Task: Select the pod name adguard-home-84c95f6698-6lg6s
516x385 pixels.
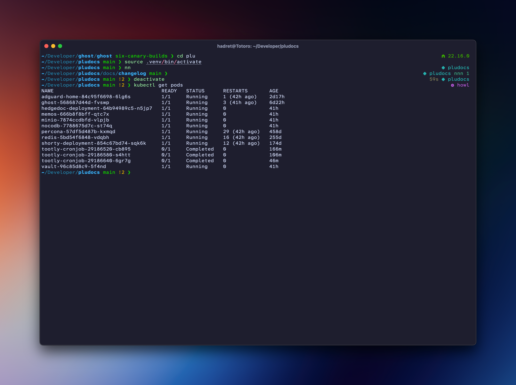Action: coord(86,97)
